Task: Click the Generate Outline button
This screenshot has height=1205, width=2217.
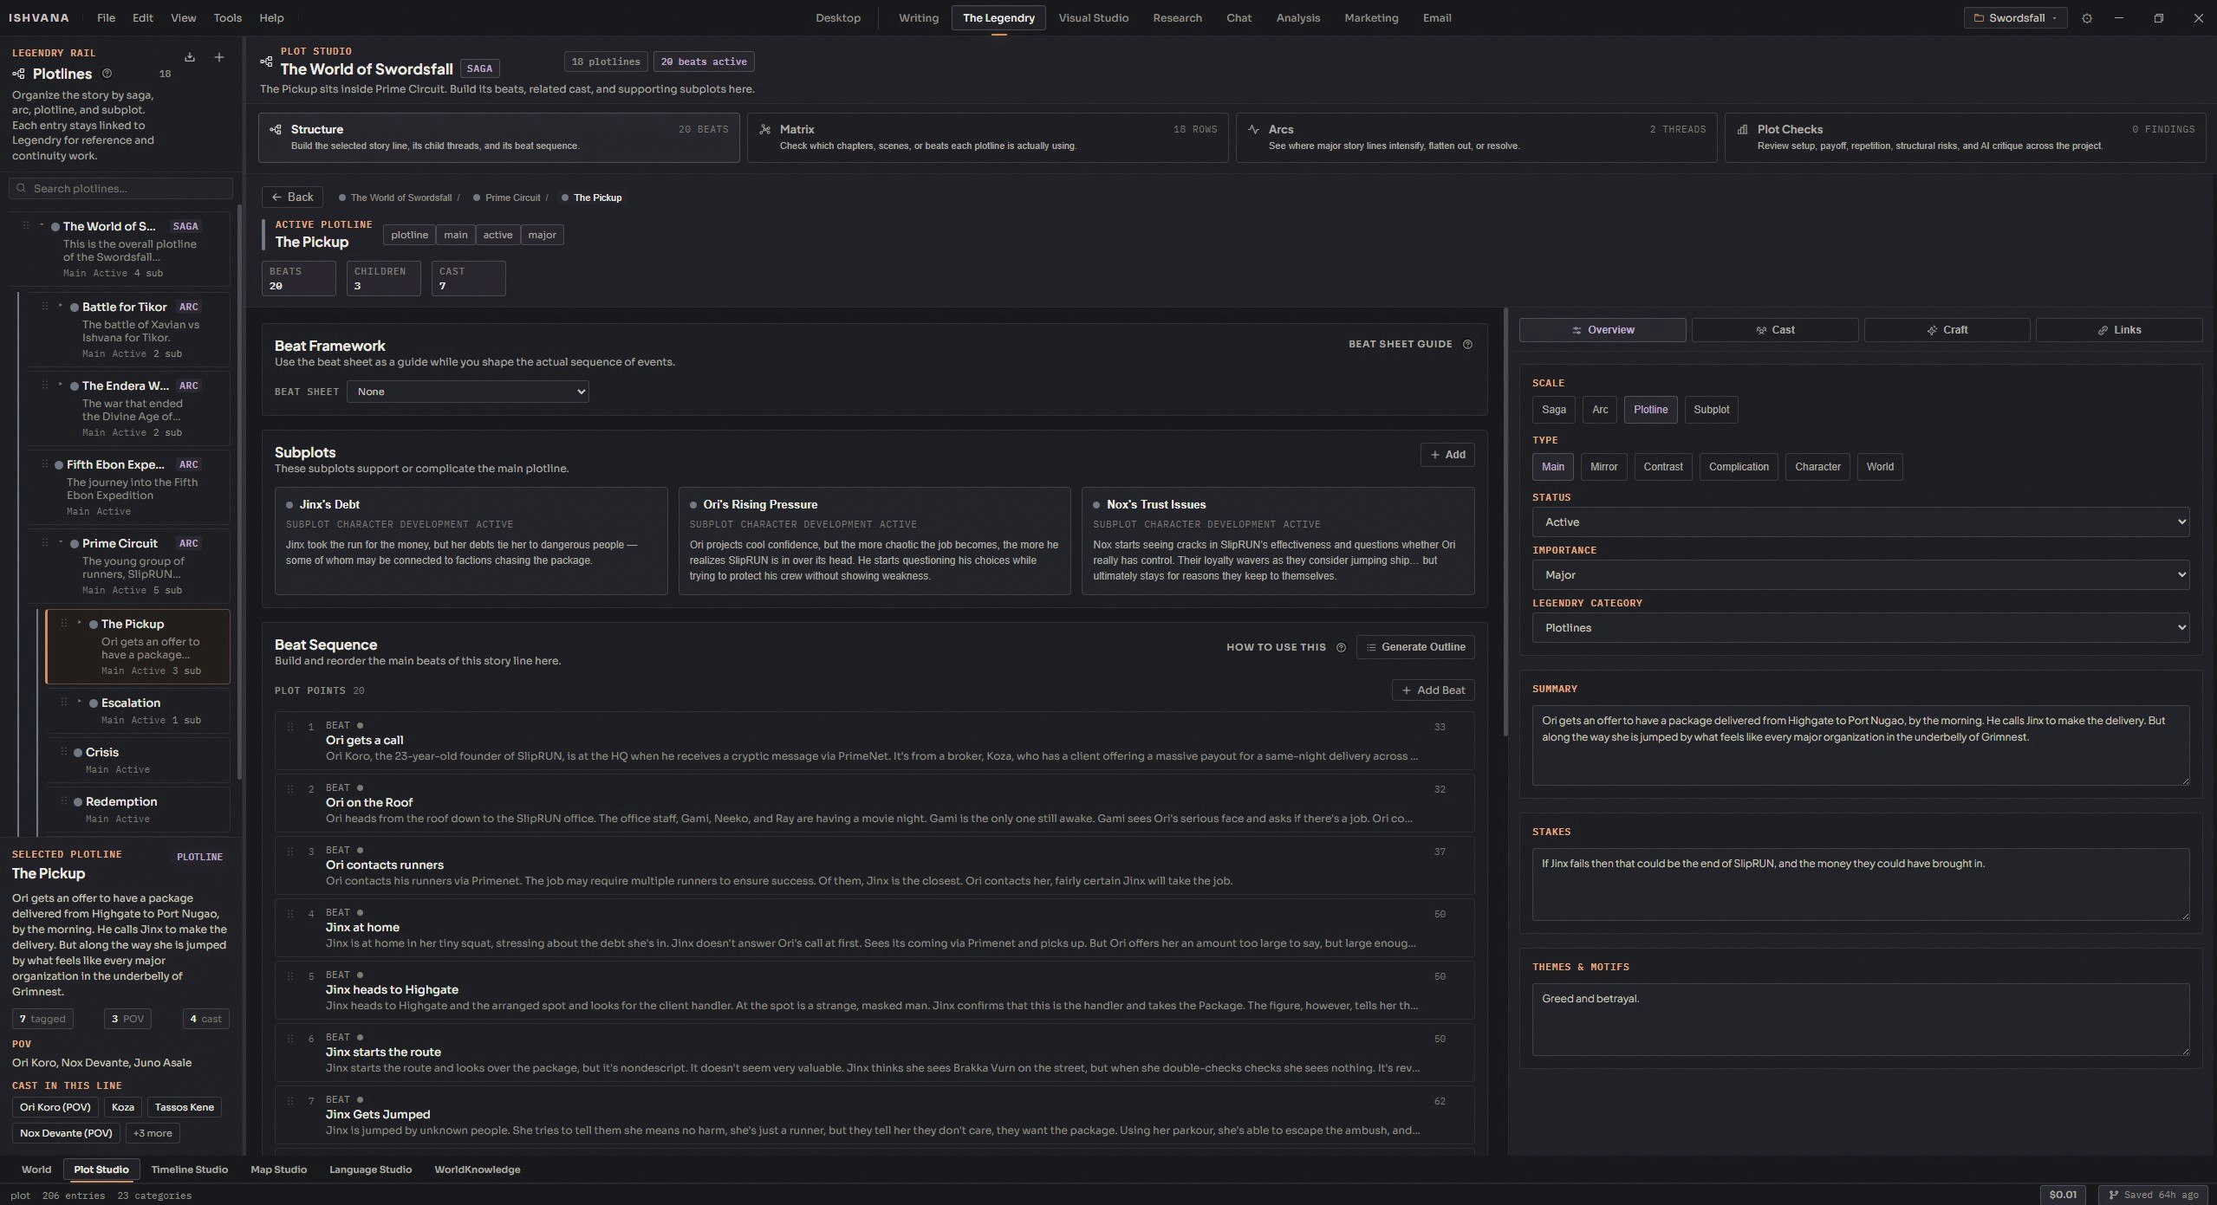Action: tap(1414, 647)
